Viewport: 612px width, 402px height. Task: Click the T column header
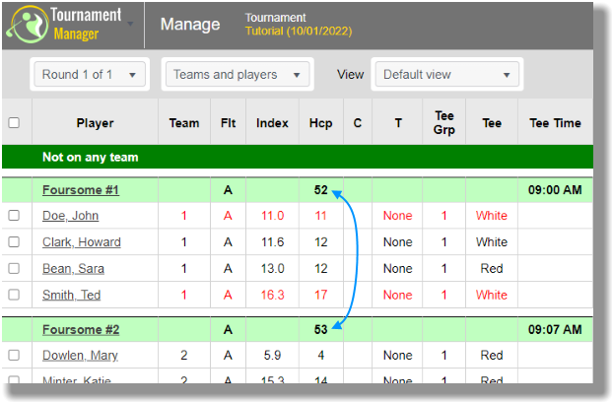(398, 123)
